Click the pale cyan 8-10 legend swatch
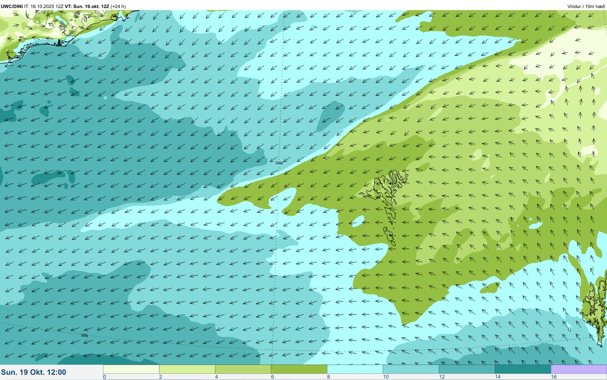 click(x=355, y=369)
